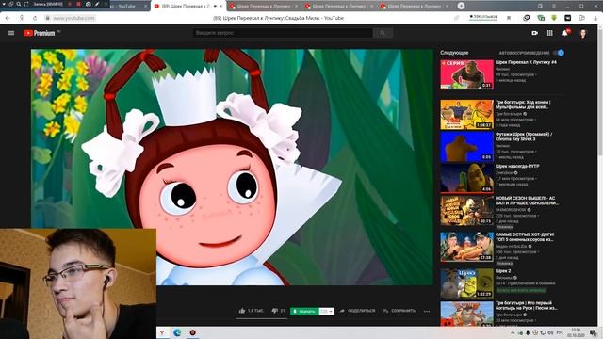Open the green download arrow extension
Image resolution: width=603 pixels, height=339 pixels.
click(554, 18)
